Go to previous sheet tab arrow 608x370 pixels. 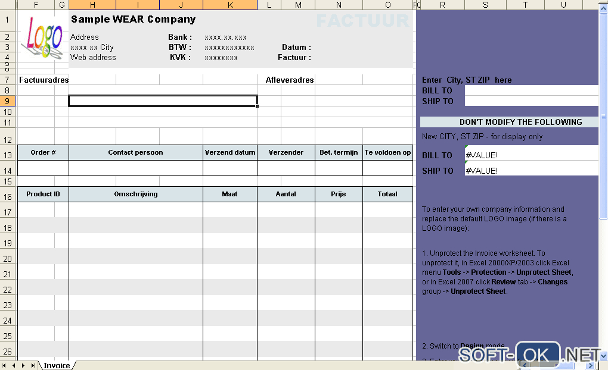(x=14, y=365)
